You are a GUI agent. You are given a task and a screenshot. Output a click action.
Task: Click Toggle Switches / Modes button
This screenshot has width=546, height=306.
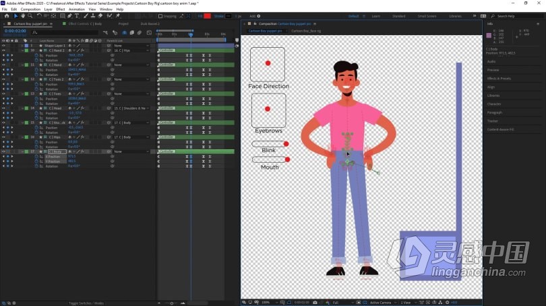point(86,303)
